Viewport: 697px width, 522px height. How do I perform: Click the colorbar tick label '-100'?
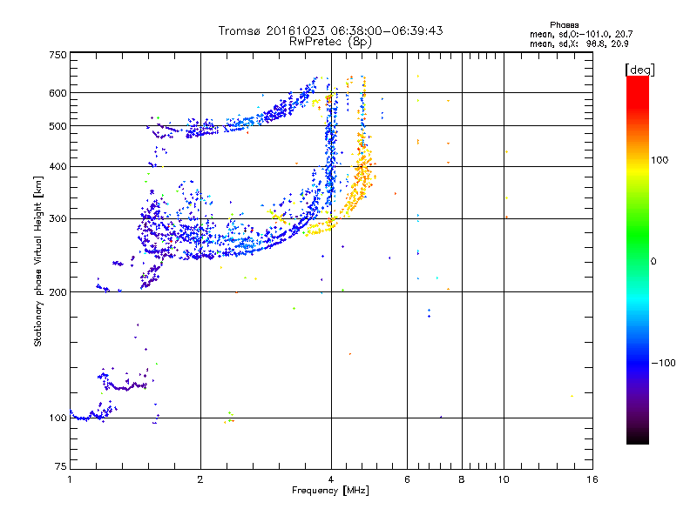coord(663,363)
